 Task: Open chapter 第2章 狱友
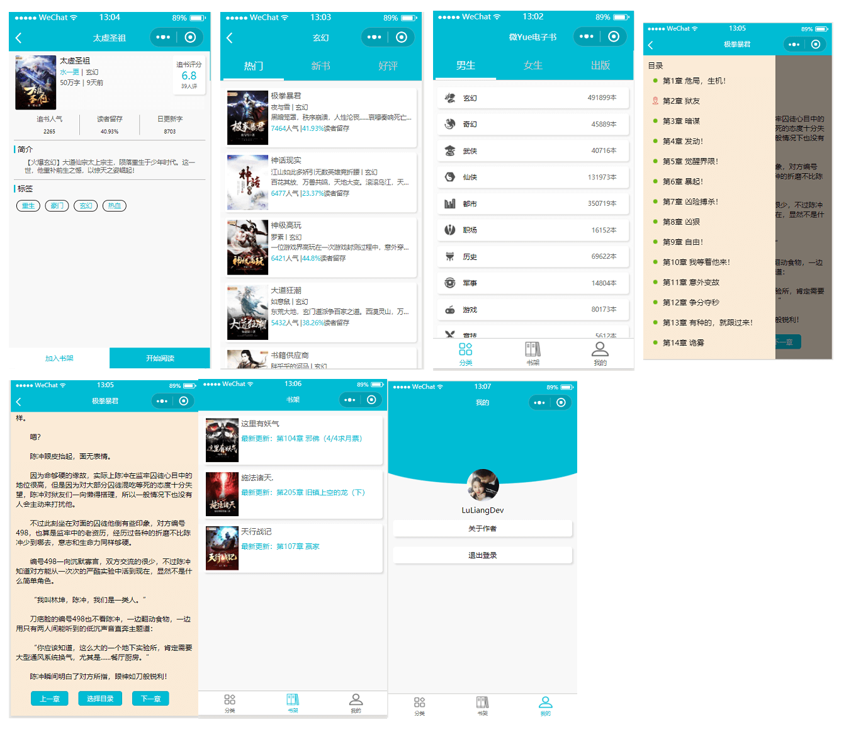(681, 101)
